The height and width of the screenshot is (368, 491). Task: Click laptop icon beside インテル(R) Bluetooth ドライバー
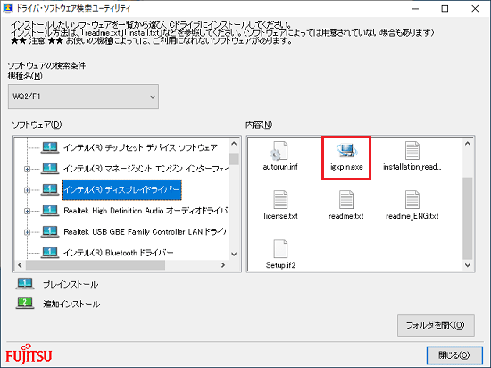pos(50,253)
